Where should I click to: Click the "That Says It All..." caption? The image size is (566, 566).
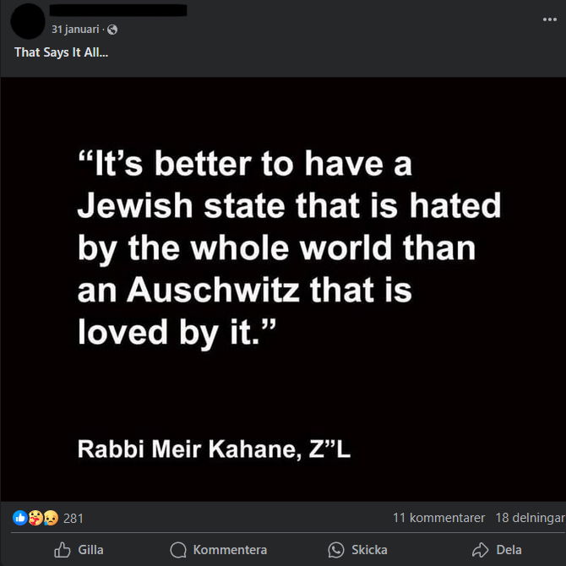pyautogui.click(x=62, y=52)
